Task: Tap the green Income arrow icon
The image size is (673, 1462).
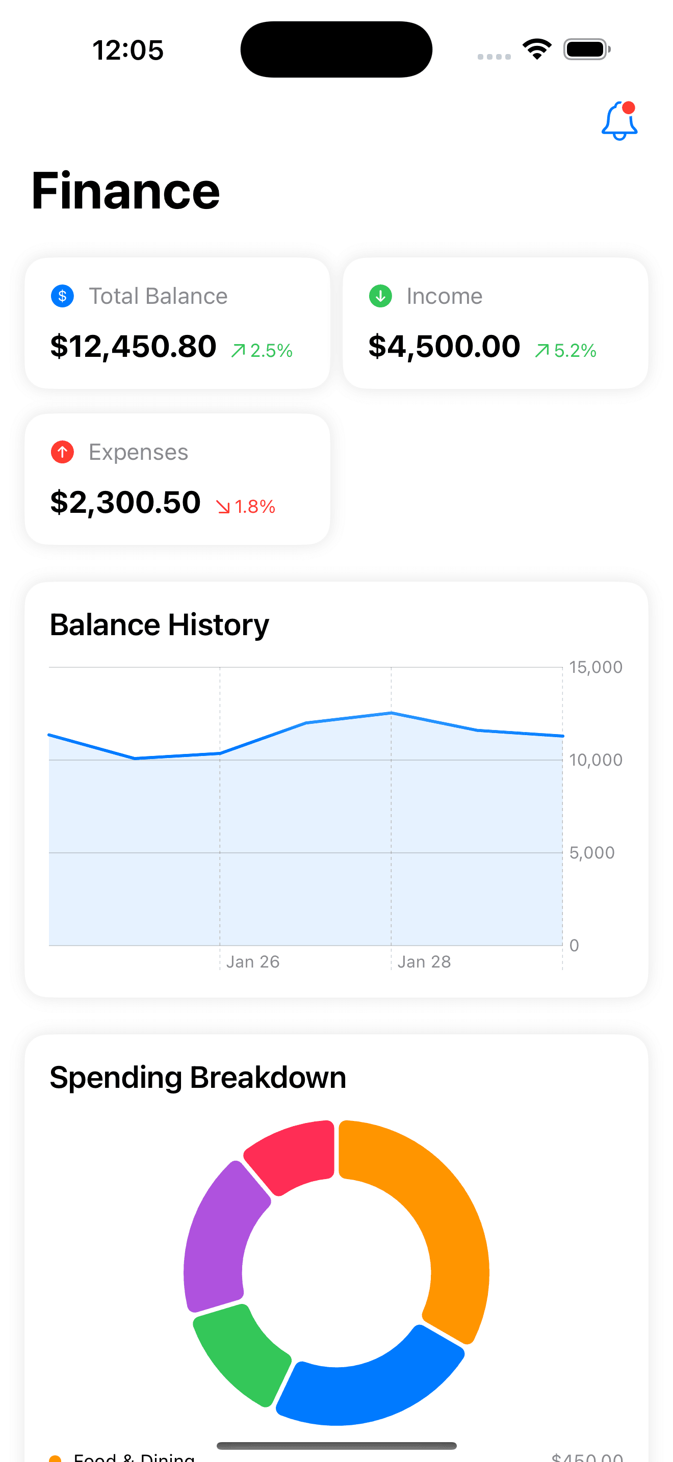Action: click(x=380, y=296)
